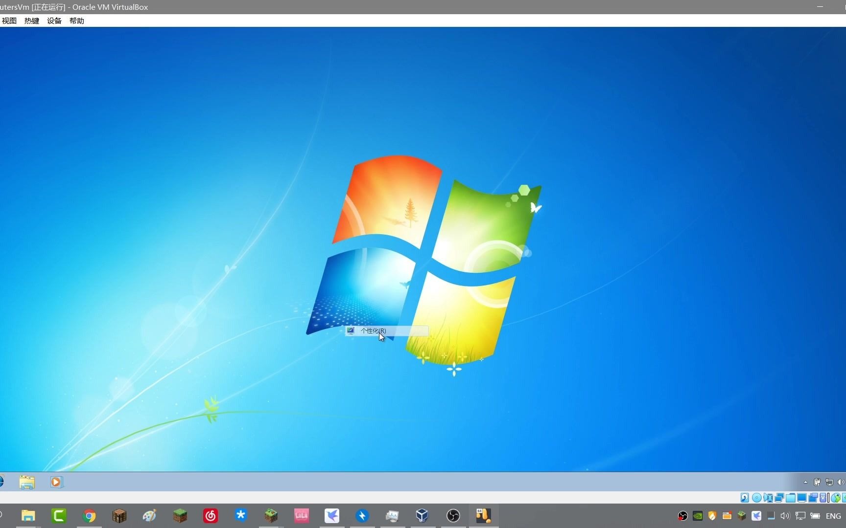846x528 pixels.
Task: Click the network adapter icon in VirtualBox status bar
Action: 779,498
